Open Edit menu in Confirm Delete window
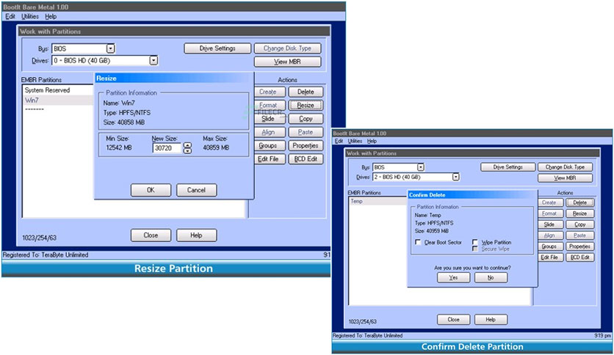The width and height of the screenshot is (614, 355). tap(339, 141)
